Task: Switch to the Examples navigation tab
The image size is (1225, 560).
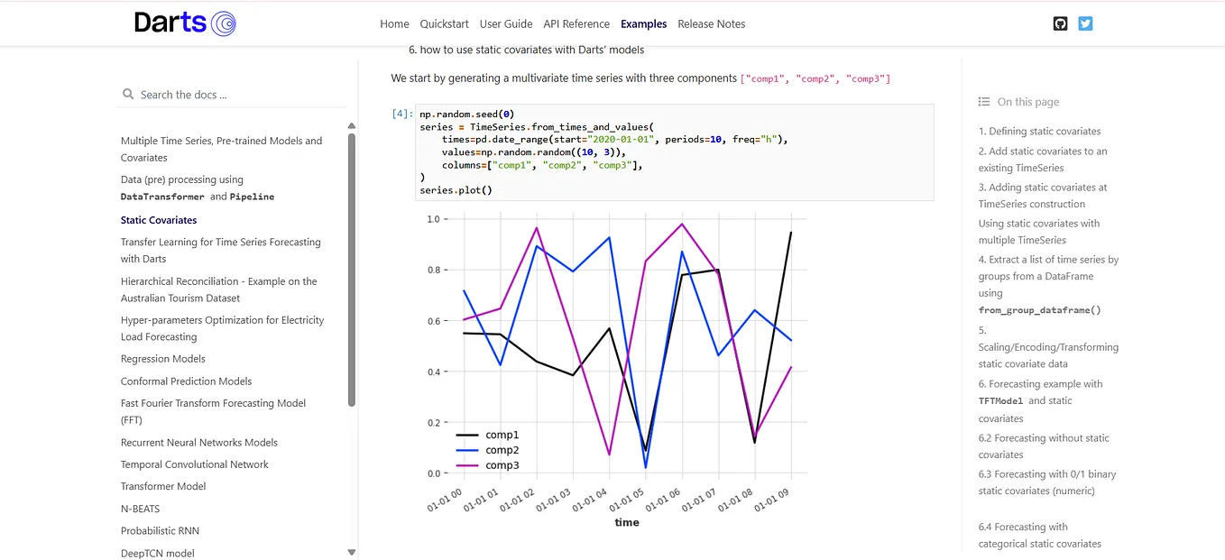Action: (643, 23)
